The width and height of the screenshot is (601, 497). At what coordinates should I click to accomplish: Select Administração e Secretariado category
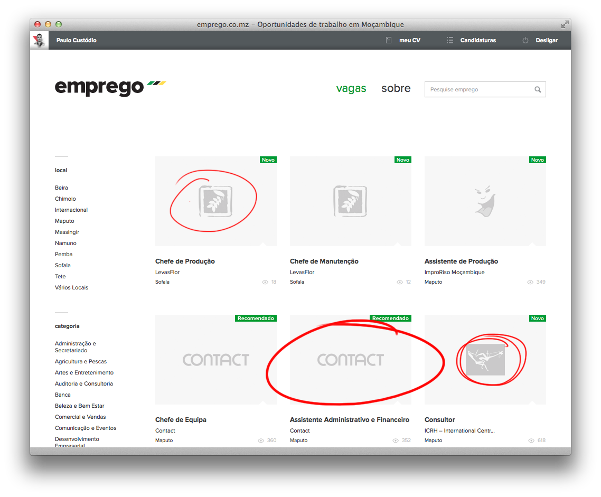(76, 347)
